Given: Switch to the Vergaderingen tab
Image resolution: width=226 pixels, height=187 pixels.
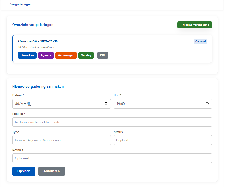Looking at the screenshot, I should coord(21,5).
